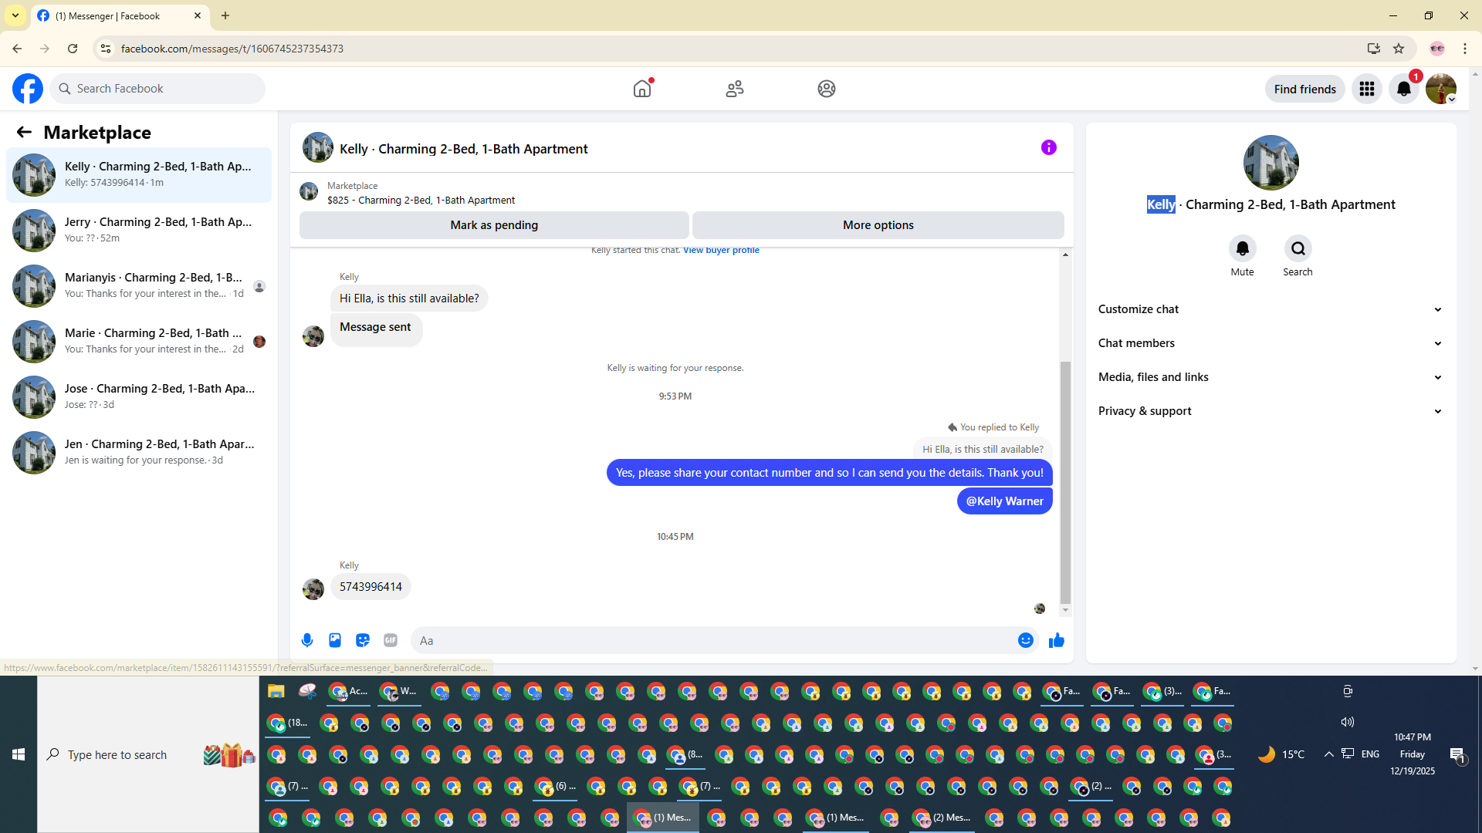The width and height of the screenshot is (1482, 833).
Task: Mute the conversation with Kelly
Action: pyautogui.click(x=1242, y=248)
